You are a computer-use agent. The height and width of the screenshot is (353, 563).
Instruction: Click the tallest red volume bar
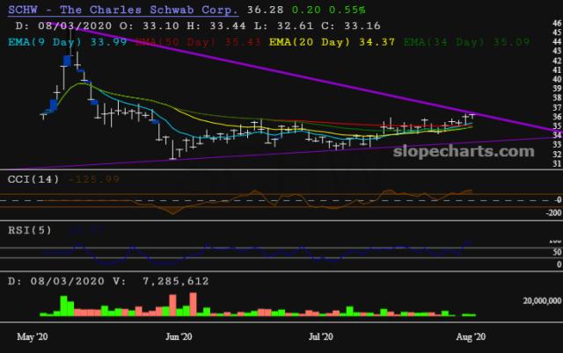pyautogui.click(x=191, y=304)
